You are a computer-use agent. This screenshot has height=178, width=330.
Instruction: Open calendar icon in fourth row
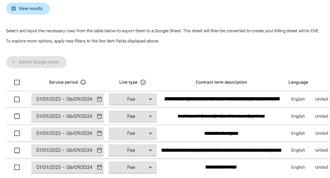(x=99, y=150)
